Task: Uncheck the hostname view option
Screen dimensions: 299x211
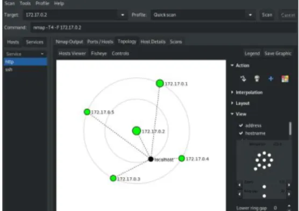Action: [x=241, y=133]
